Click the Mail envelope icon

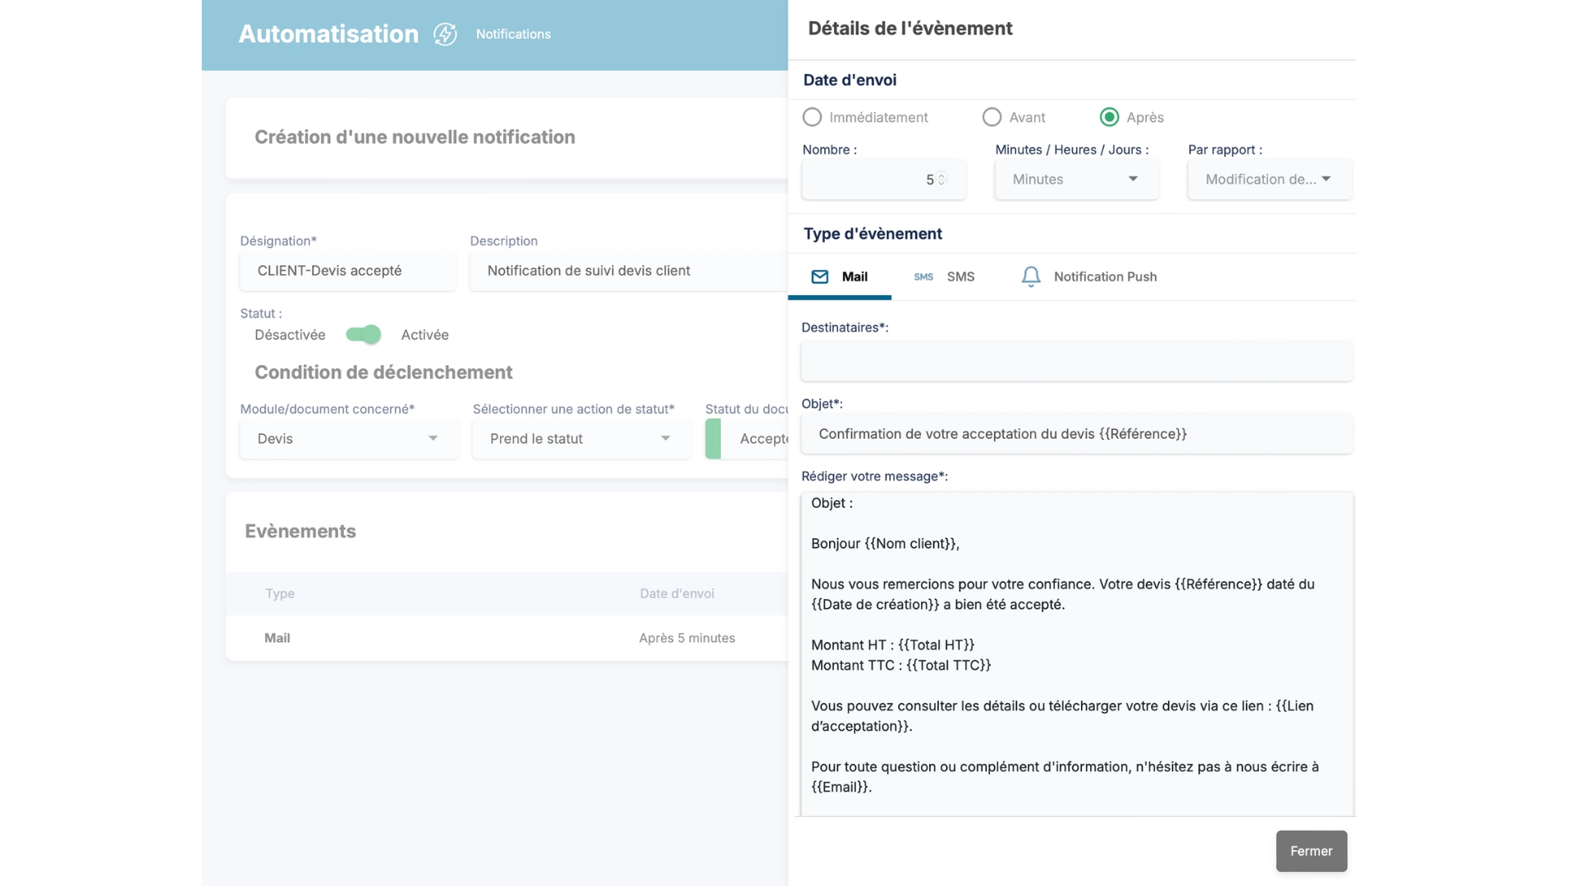click(819, 276)
